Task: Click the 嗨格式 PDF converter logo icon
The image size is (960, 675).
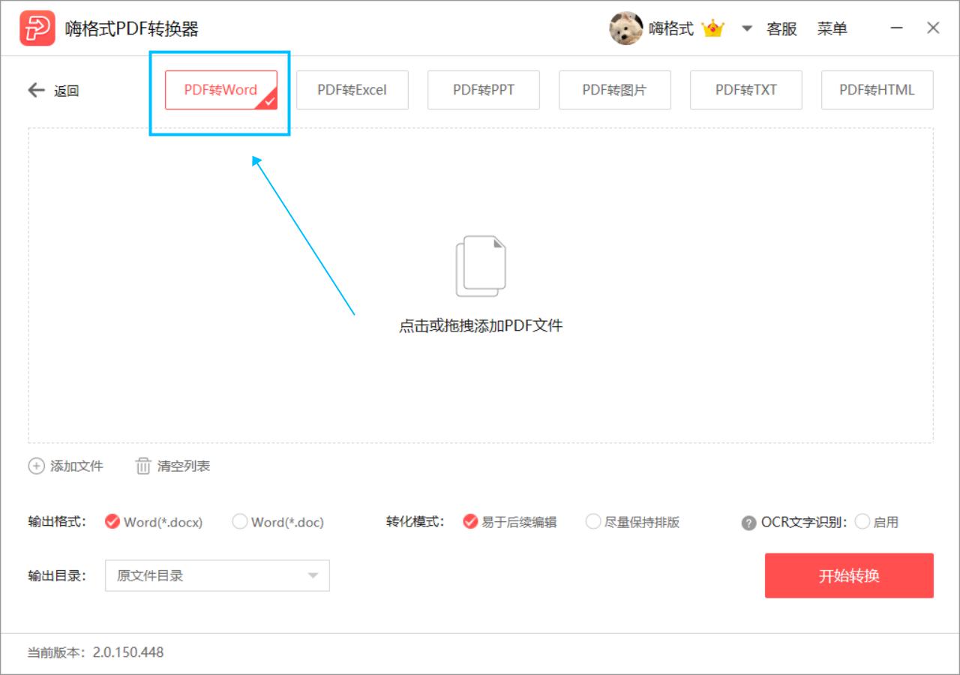Action: pos(37,28)
